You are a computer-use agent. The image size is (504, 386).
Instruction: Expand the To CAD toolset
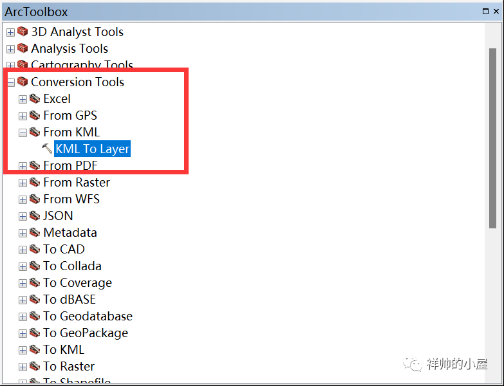[x=23, y=250]
